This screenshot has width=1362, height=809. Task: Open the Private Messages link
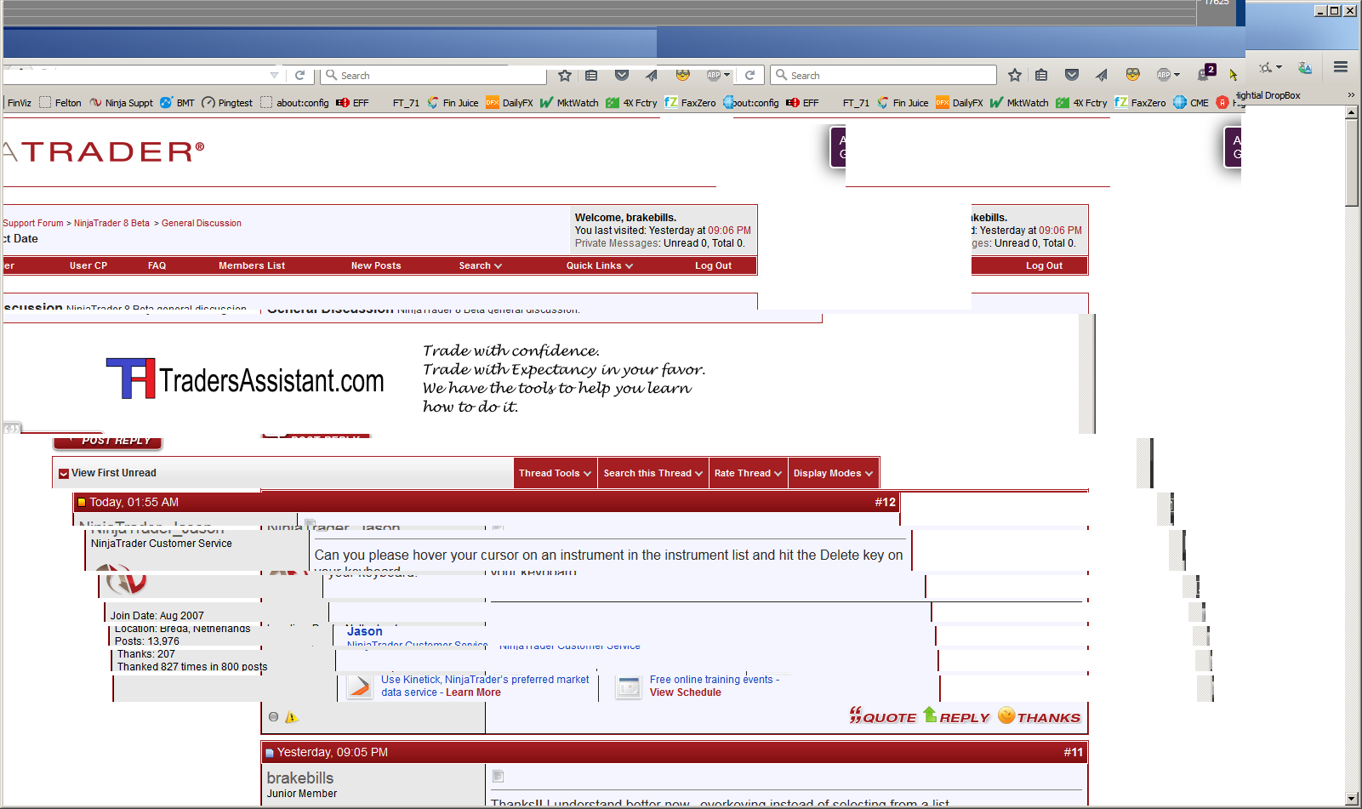click(x=617, y=243)
